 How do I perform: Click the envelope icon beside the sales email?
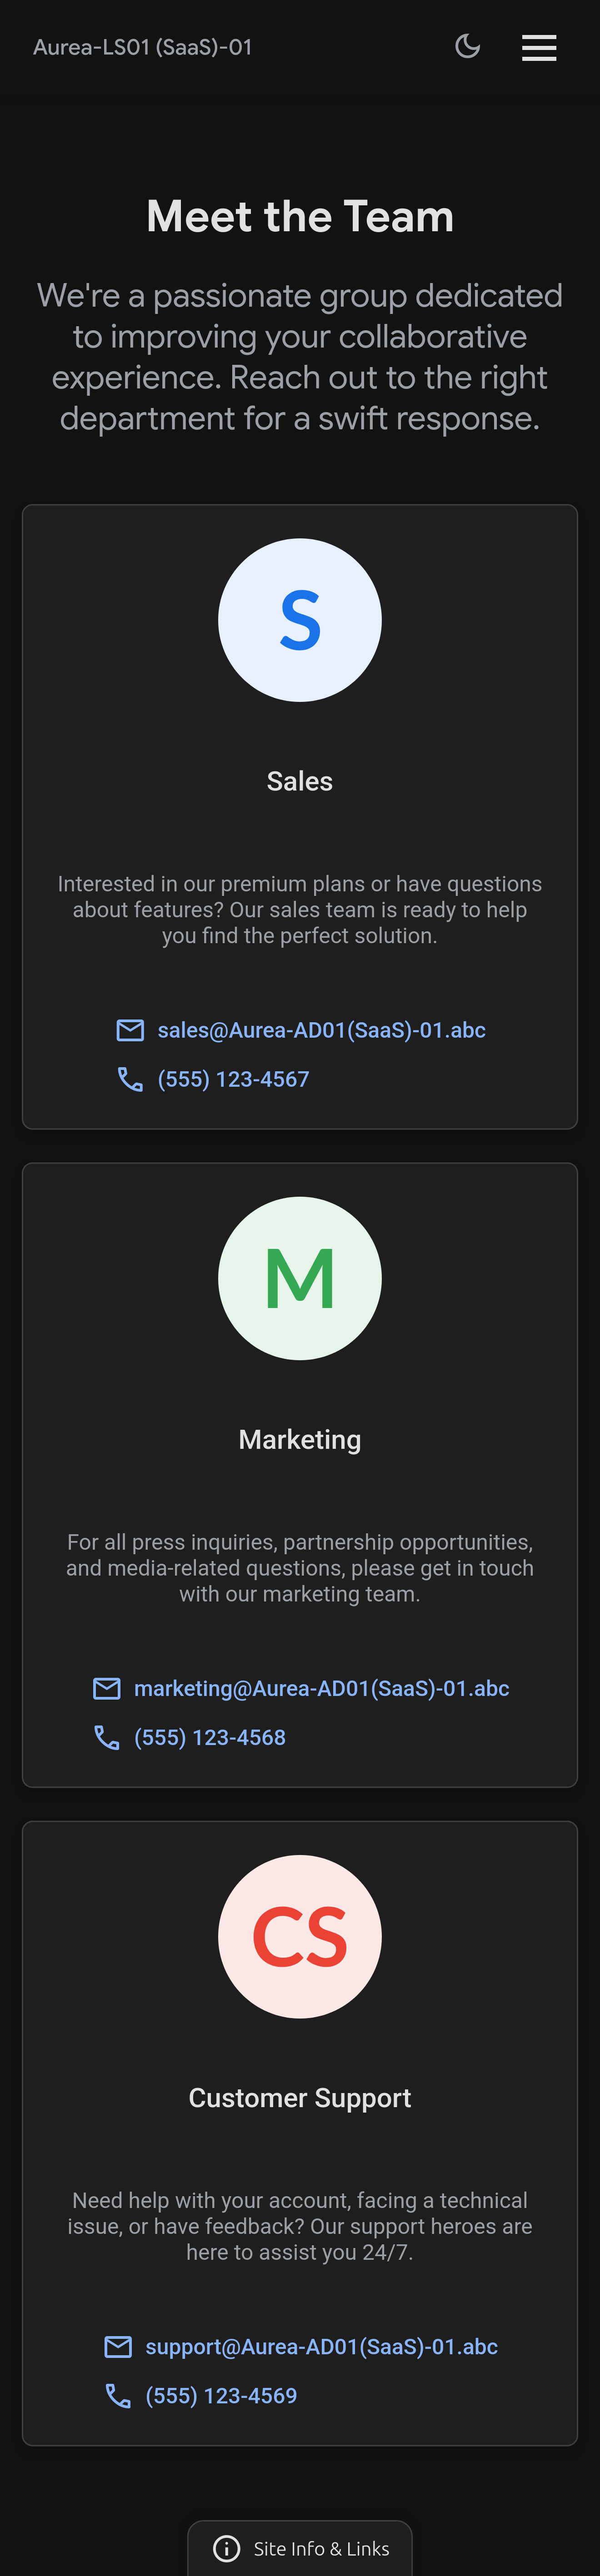[x=130, y=1030]
